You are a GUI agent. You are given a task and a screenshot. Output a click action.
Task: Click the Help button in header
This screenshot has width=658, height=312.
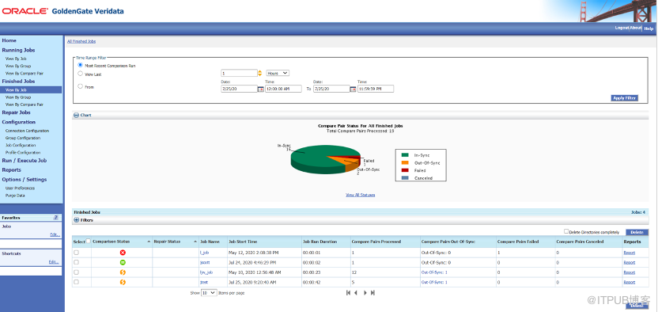(649, 29)
